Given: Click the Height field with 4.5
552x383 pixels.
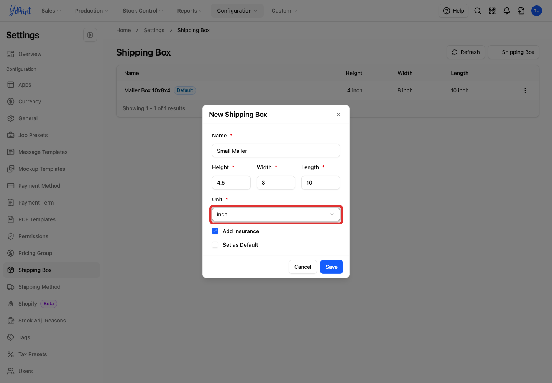Looking at the screenshot, I should click(x=231, y=183).
